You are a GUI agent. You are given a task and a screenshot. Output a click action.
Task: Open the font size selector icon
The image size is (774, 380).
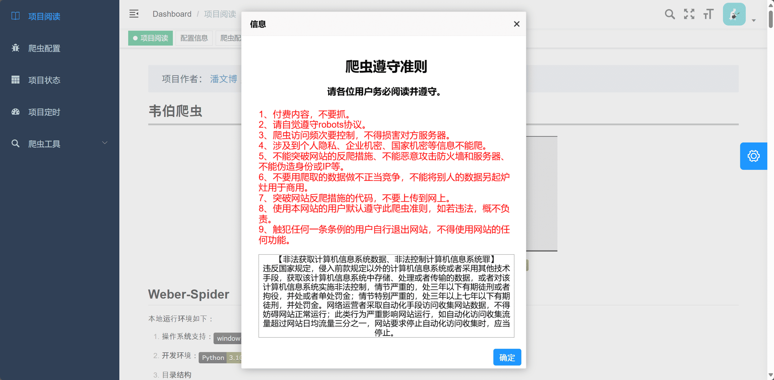pyautogui.click(x=708, y=14)
